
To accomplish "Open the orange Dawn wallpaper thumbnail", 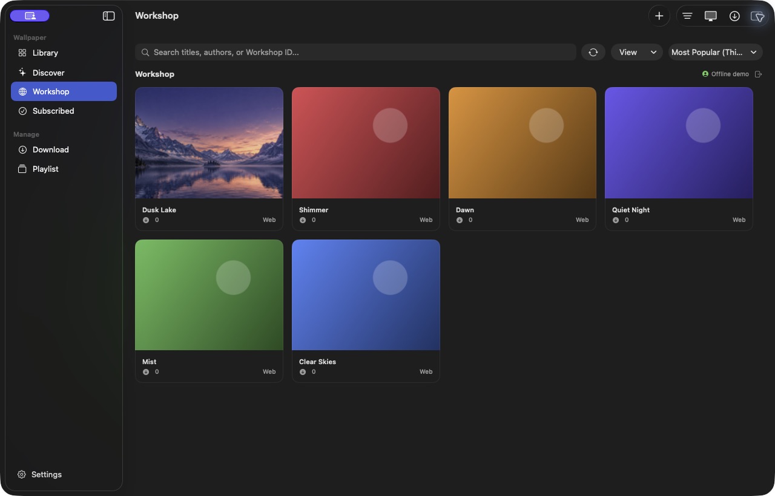I will point(523,143).
